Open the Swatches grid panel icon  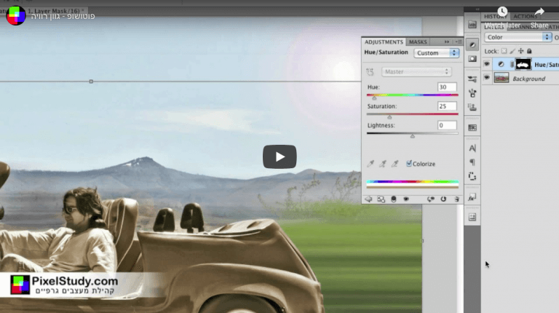pyautogui.click(x=472, y=127)
